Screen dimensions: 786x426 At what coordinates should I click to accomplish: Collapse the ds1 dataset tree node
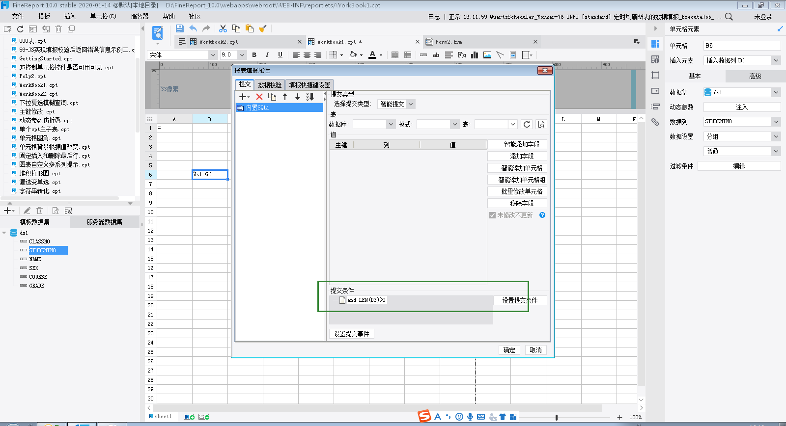tap(4, 233)
